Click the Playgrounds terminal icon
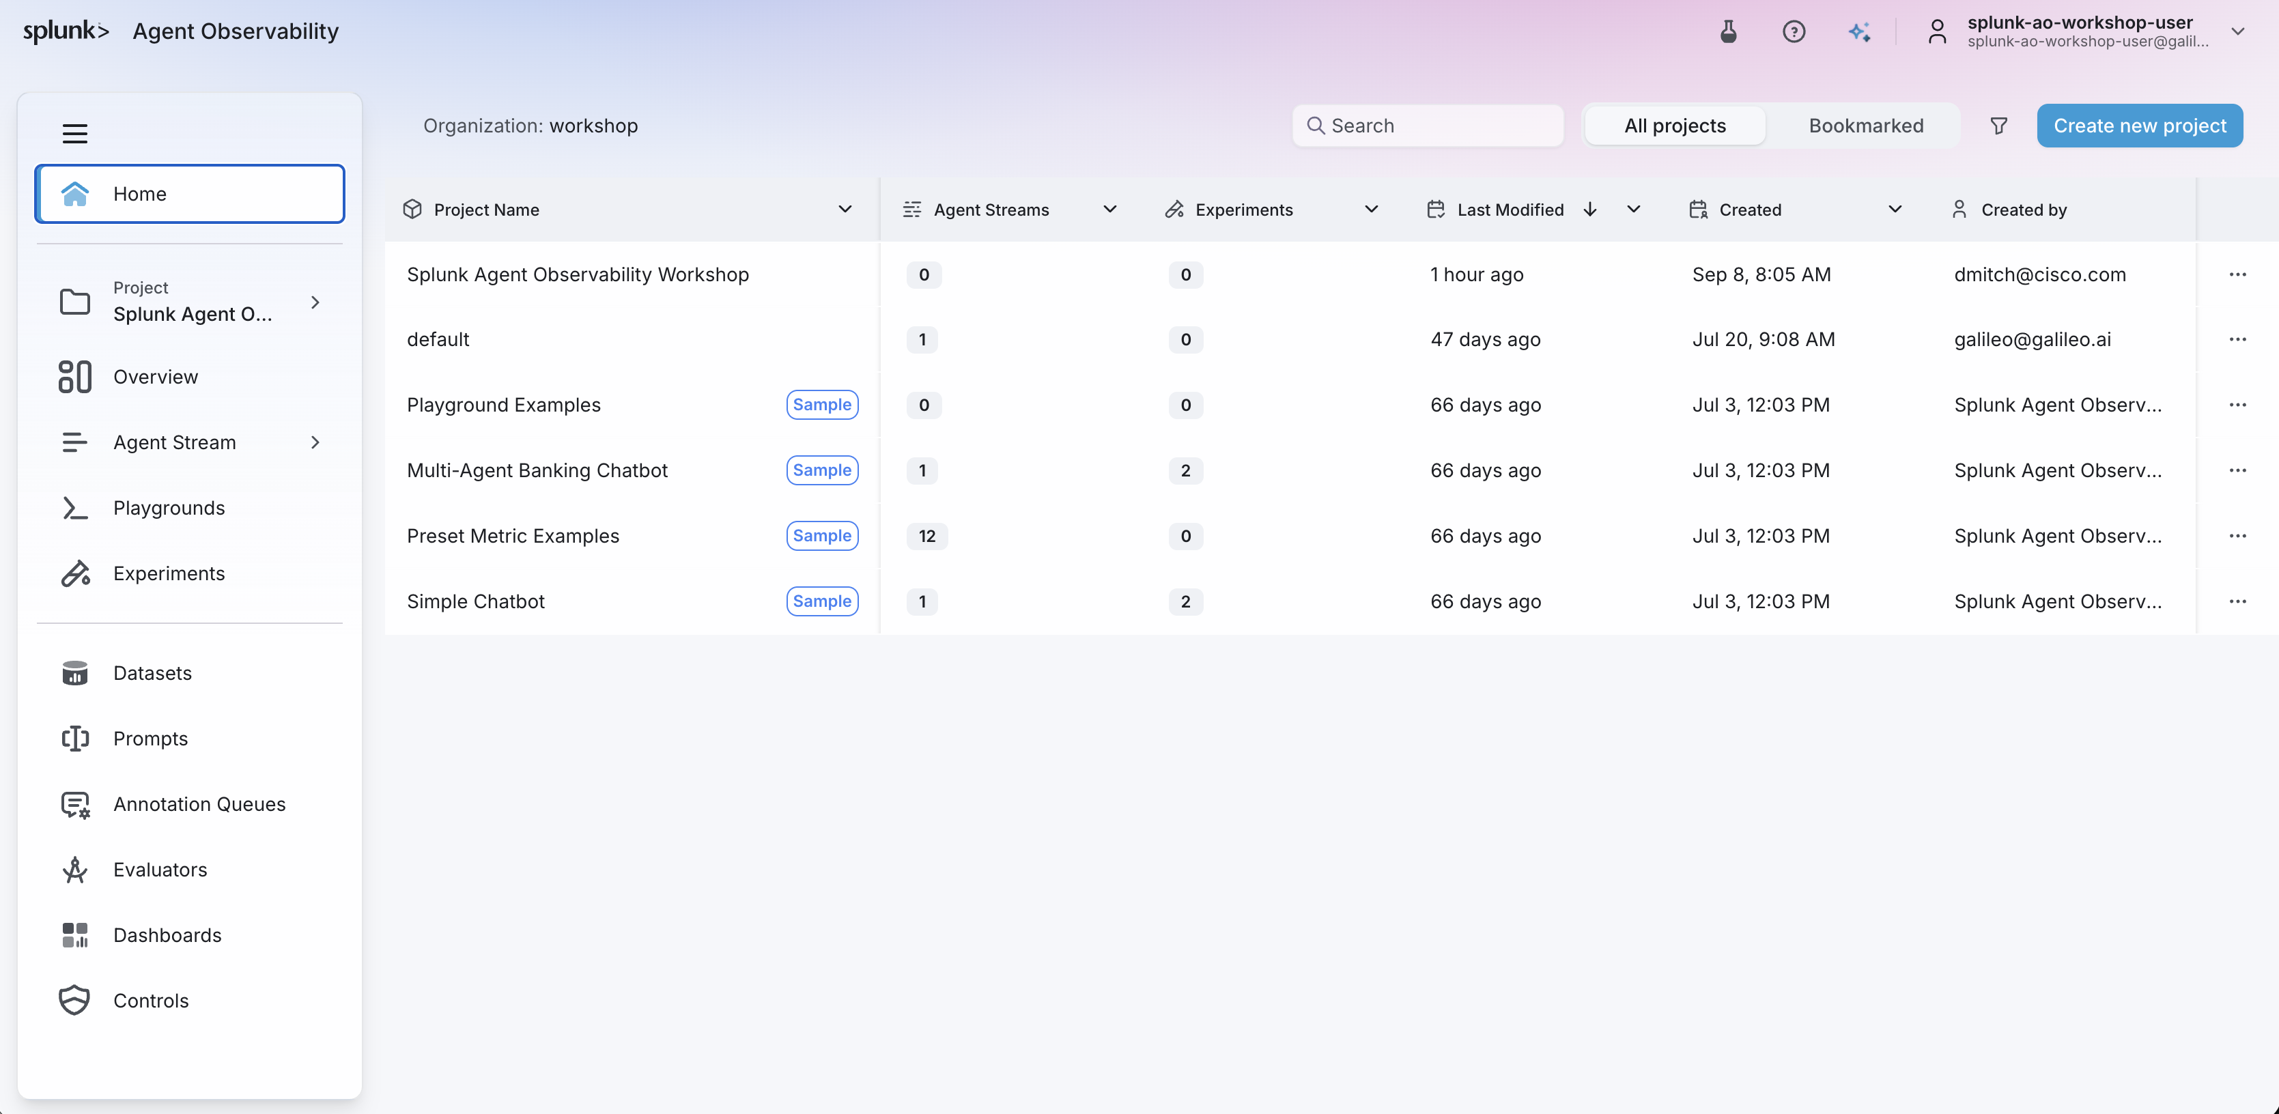The height and width of the screenshot is (1114, 2279). pos(75,508)
